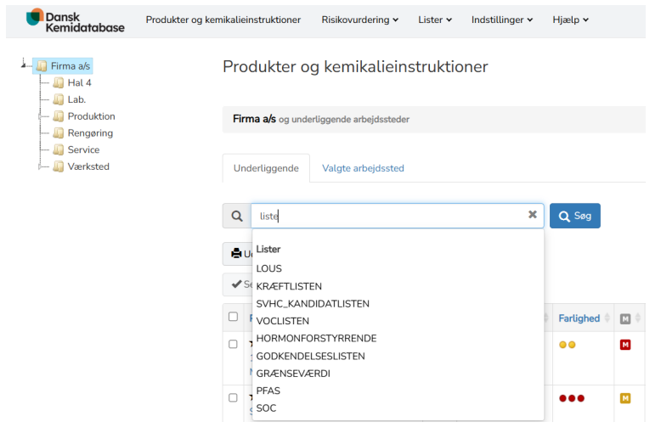
Task: Click the Hal 4 folder icon
Action: click(58, 83)
